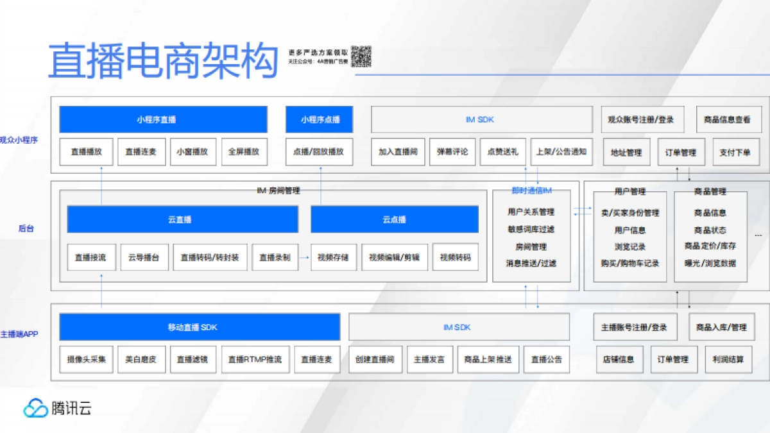Click the 小程序点播 block
The height and width of the screenshot is (433, 770).
coord(319,119)
